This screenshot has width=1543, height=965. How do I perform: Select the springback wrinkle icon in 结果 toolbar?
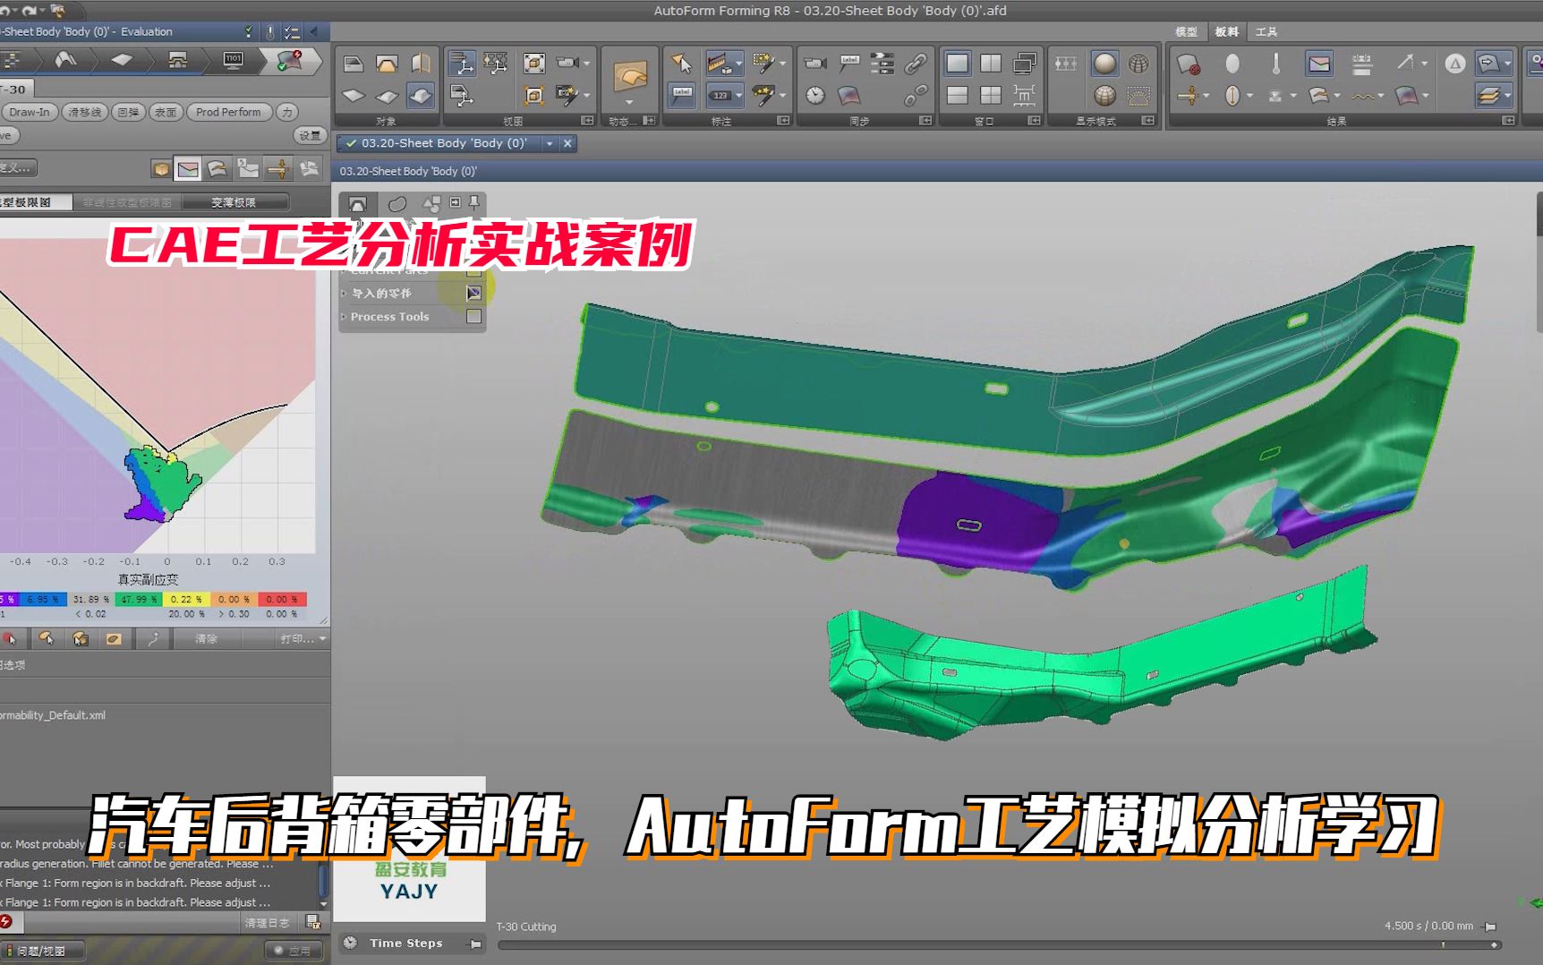tap(1361, 97)
